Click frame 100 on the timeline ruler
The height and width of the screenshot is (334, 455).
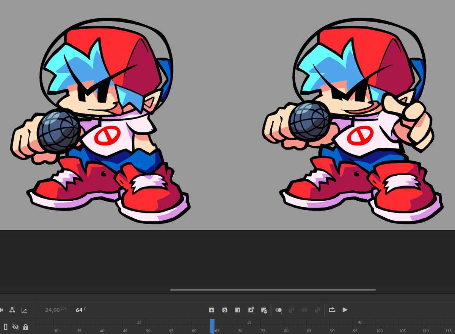pyautogui.click(x=379, y=331)
